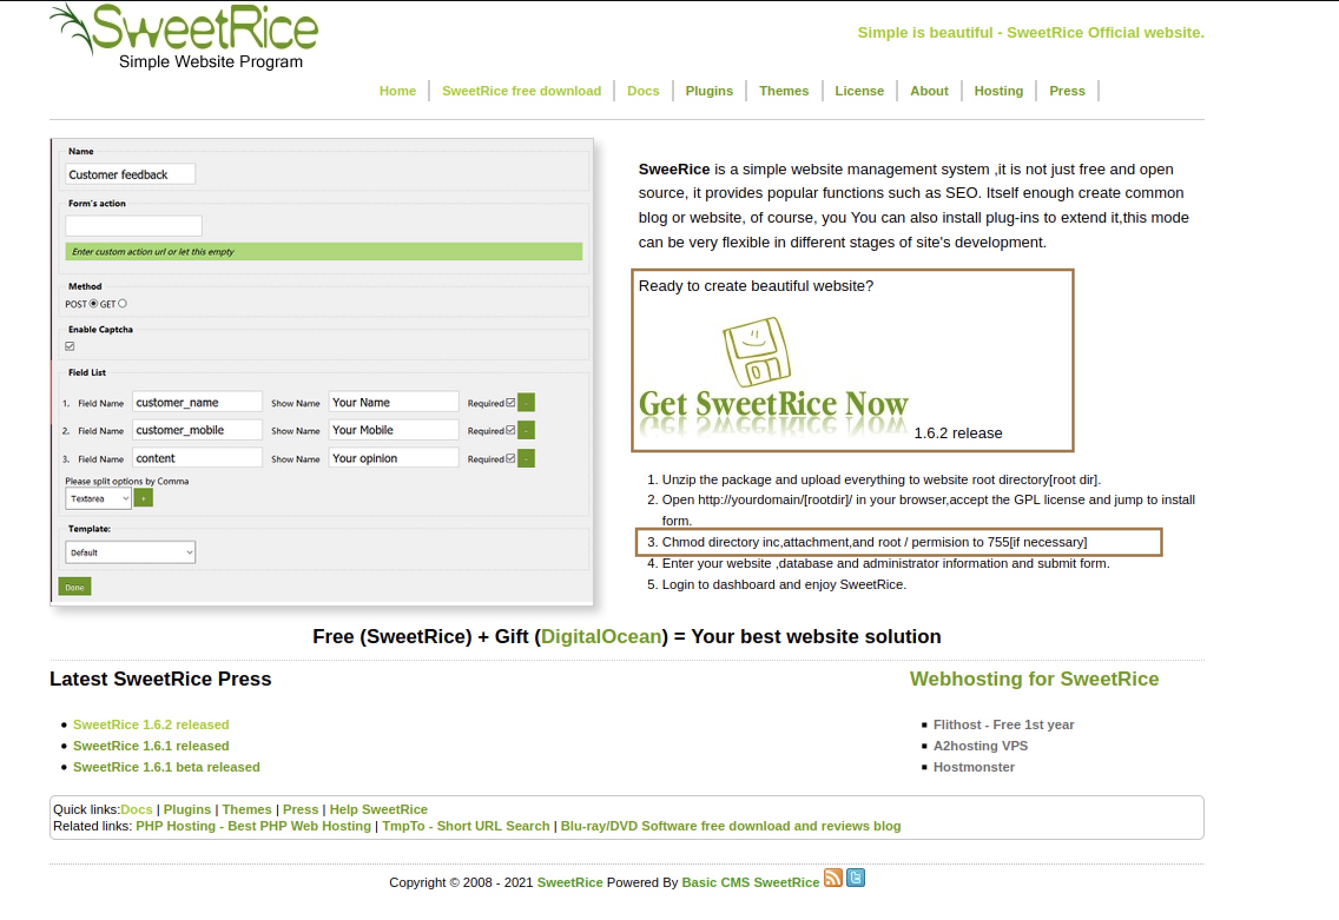Click Plugins in Quick links
Screen dimensions: 1339x920
(187, 809)
